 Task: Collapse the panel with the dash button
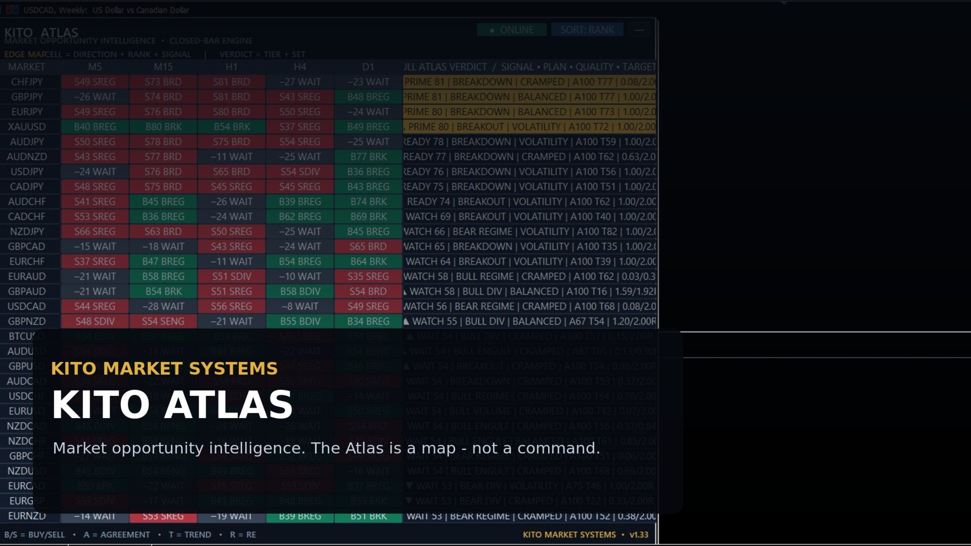[639, 30]
